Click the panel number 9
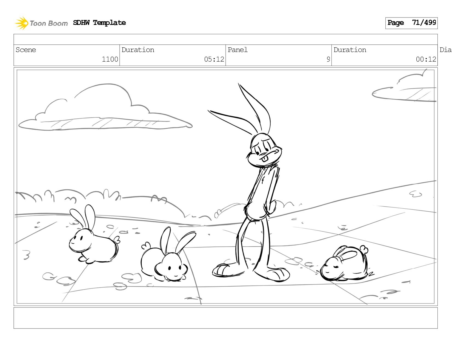This screenshot has height=349, width=452. point(328,59)
